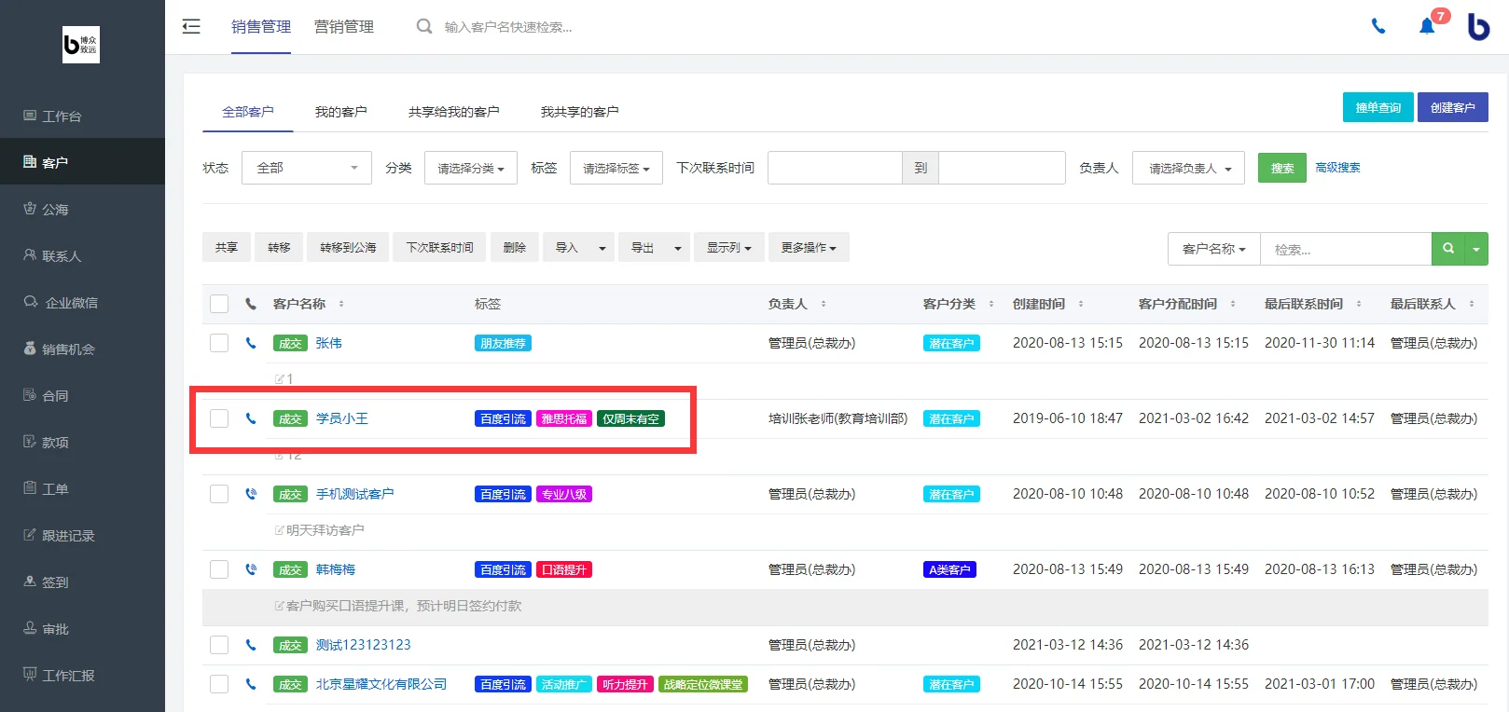Click the search magnifier icon in top bar
Screen dimensions: 1509x712
coord(424,26)
